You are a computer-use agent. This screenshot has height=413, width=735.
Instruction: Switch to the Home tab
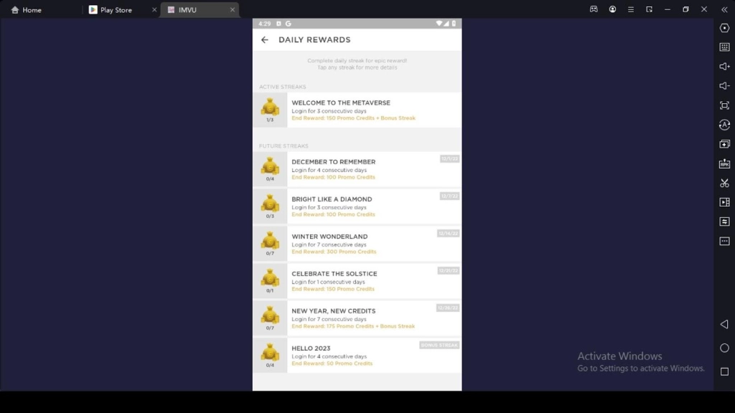[27, 10]
